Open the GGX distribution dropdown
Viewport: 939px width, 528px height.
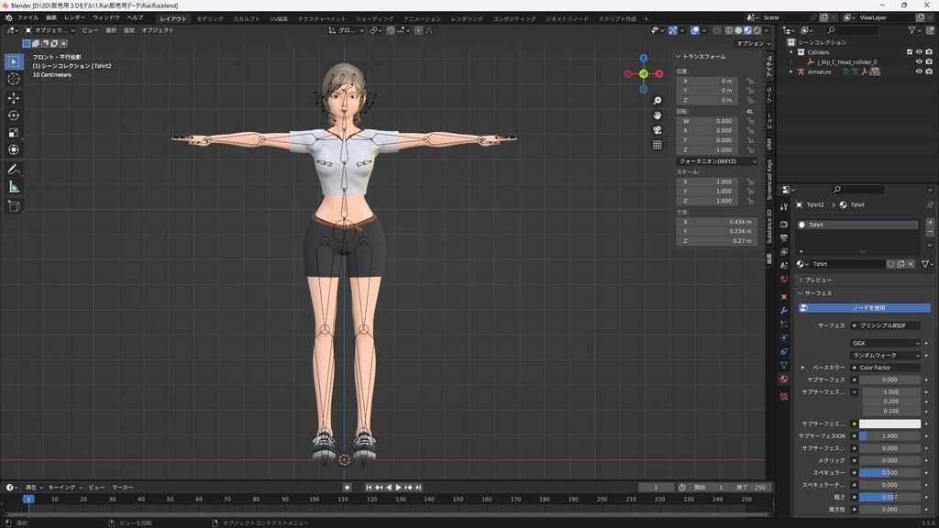886,343
